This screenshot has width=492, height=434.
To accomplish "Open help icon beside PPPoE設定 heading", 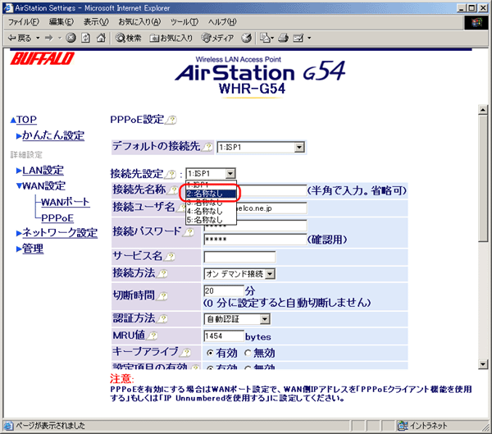I will [171, 120].
